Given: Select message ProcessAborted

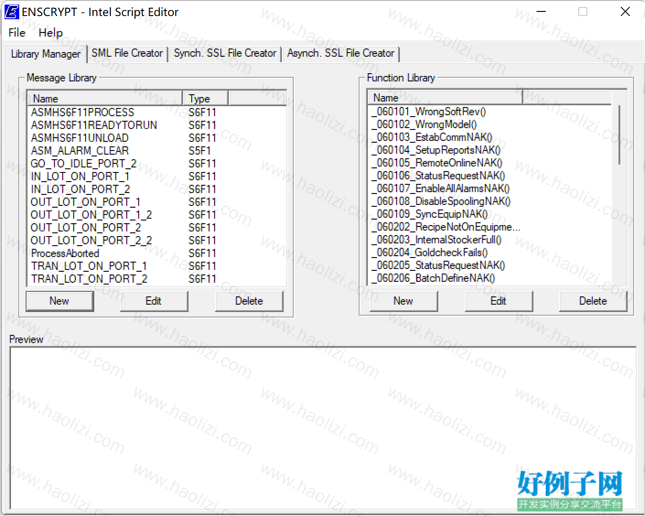Looking at the screenshot, I should [x=65, y=253].
